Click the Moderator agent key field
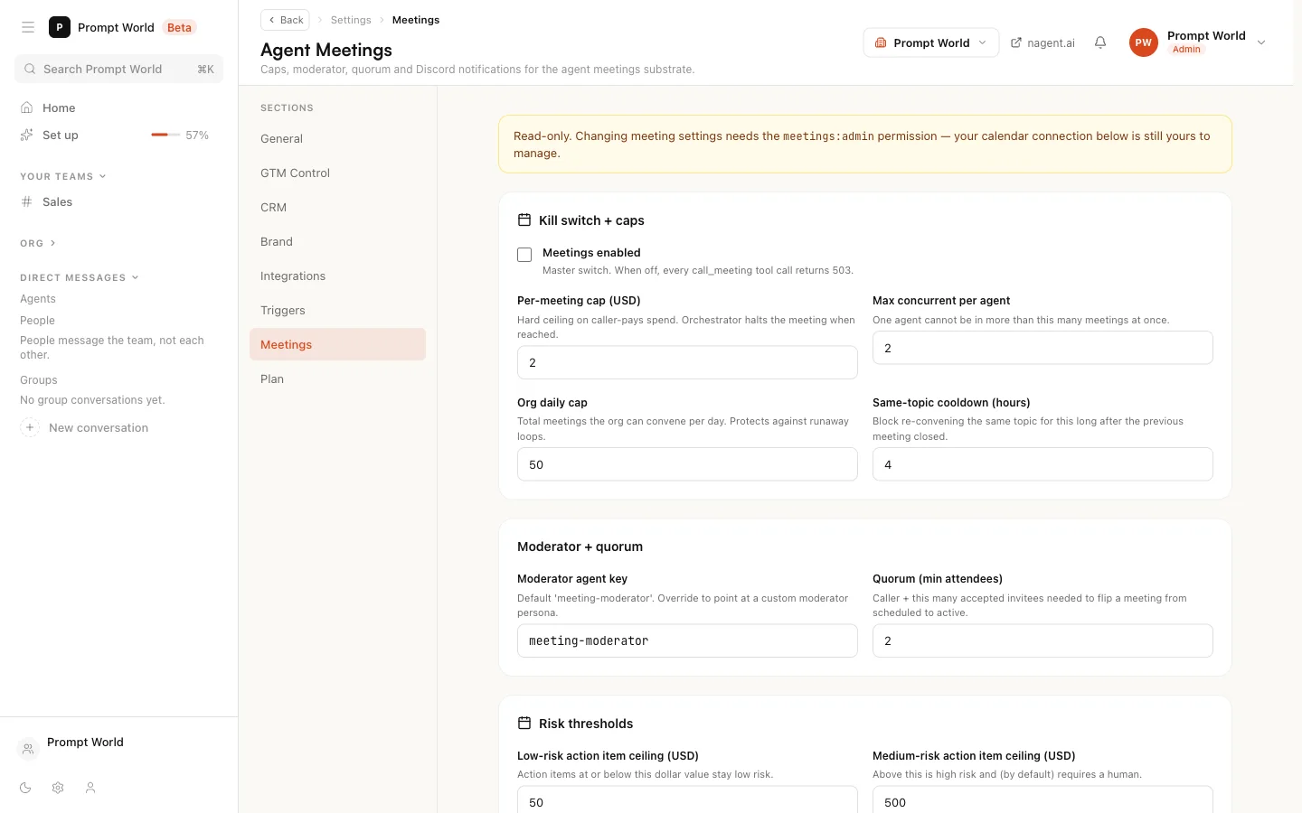 pyautogui.click(x=687, y=640)
